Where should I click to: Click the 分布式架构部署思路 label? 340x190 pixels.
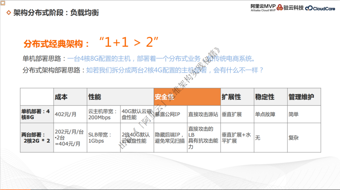[54, 70]
